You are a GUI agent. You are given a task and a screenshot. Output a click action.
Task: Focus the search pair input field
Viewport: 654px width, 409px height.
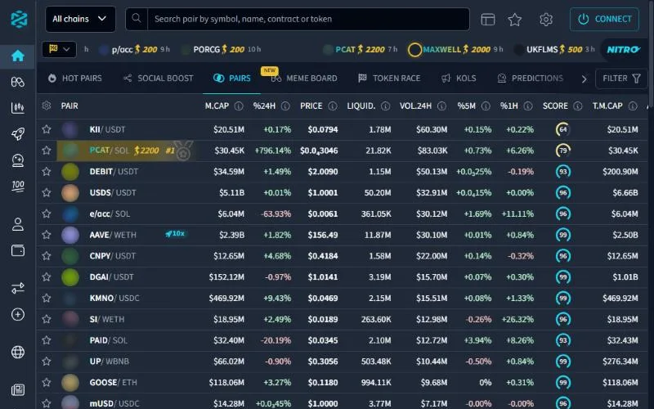pyautogui.click(x=309, y=19)
